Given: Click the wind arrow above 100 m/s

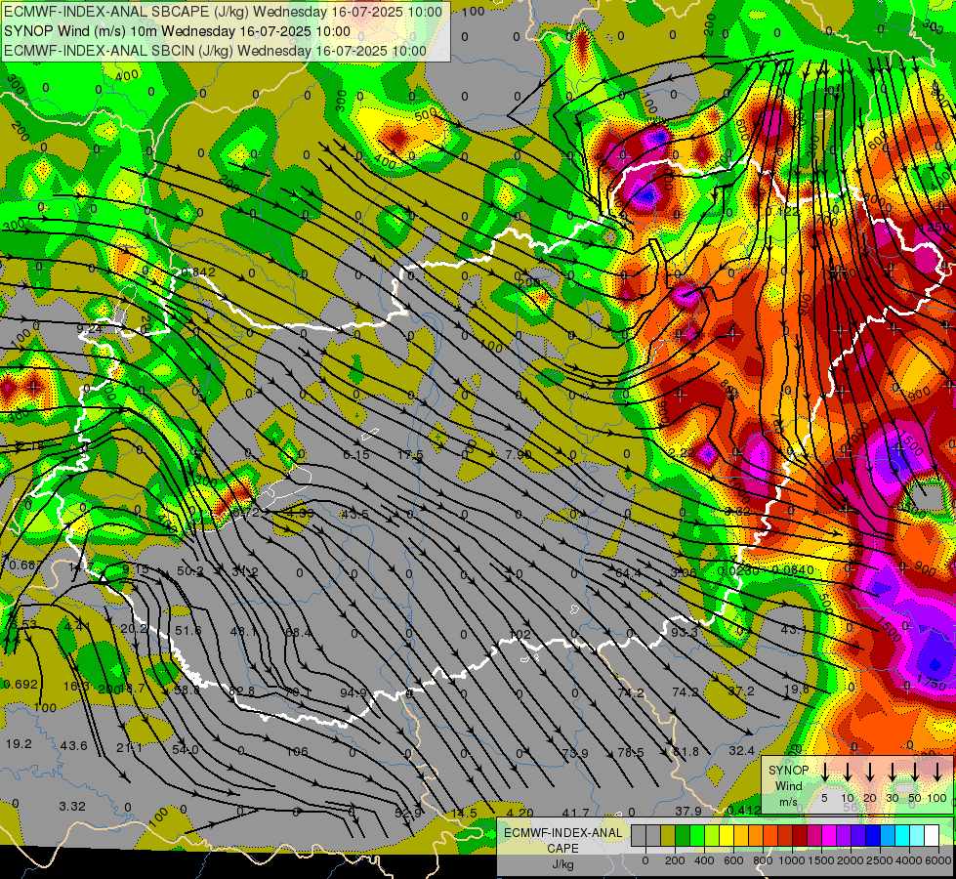Looking at the screenshot, I should [x=937, y=772].
